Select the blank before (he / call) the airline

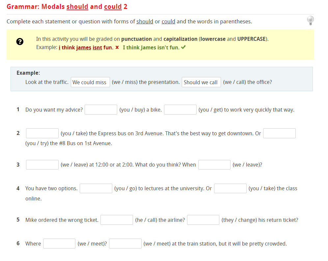[x=117, y=220]
